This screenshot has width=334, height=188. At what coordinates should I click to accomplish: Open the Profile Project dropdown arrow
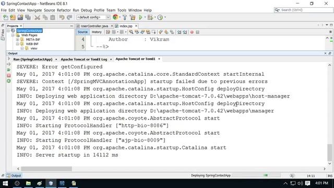[x=165, y=17]
